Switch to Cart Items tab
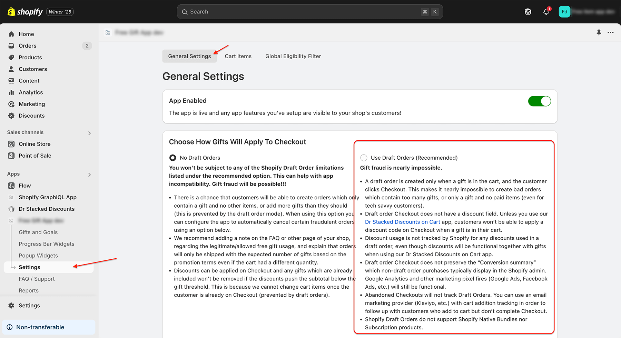The height and width of the screenshot is (338, 621). [x=238, y=56]
